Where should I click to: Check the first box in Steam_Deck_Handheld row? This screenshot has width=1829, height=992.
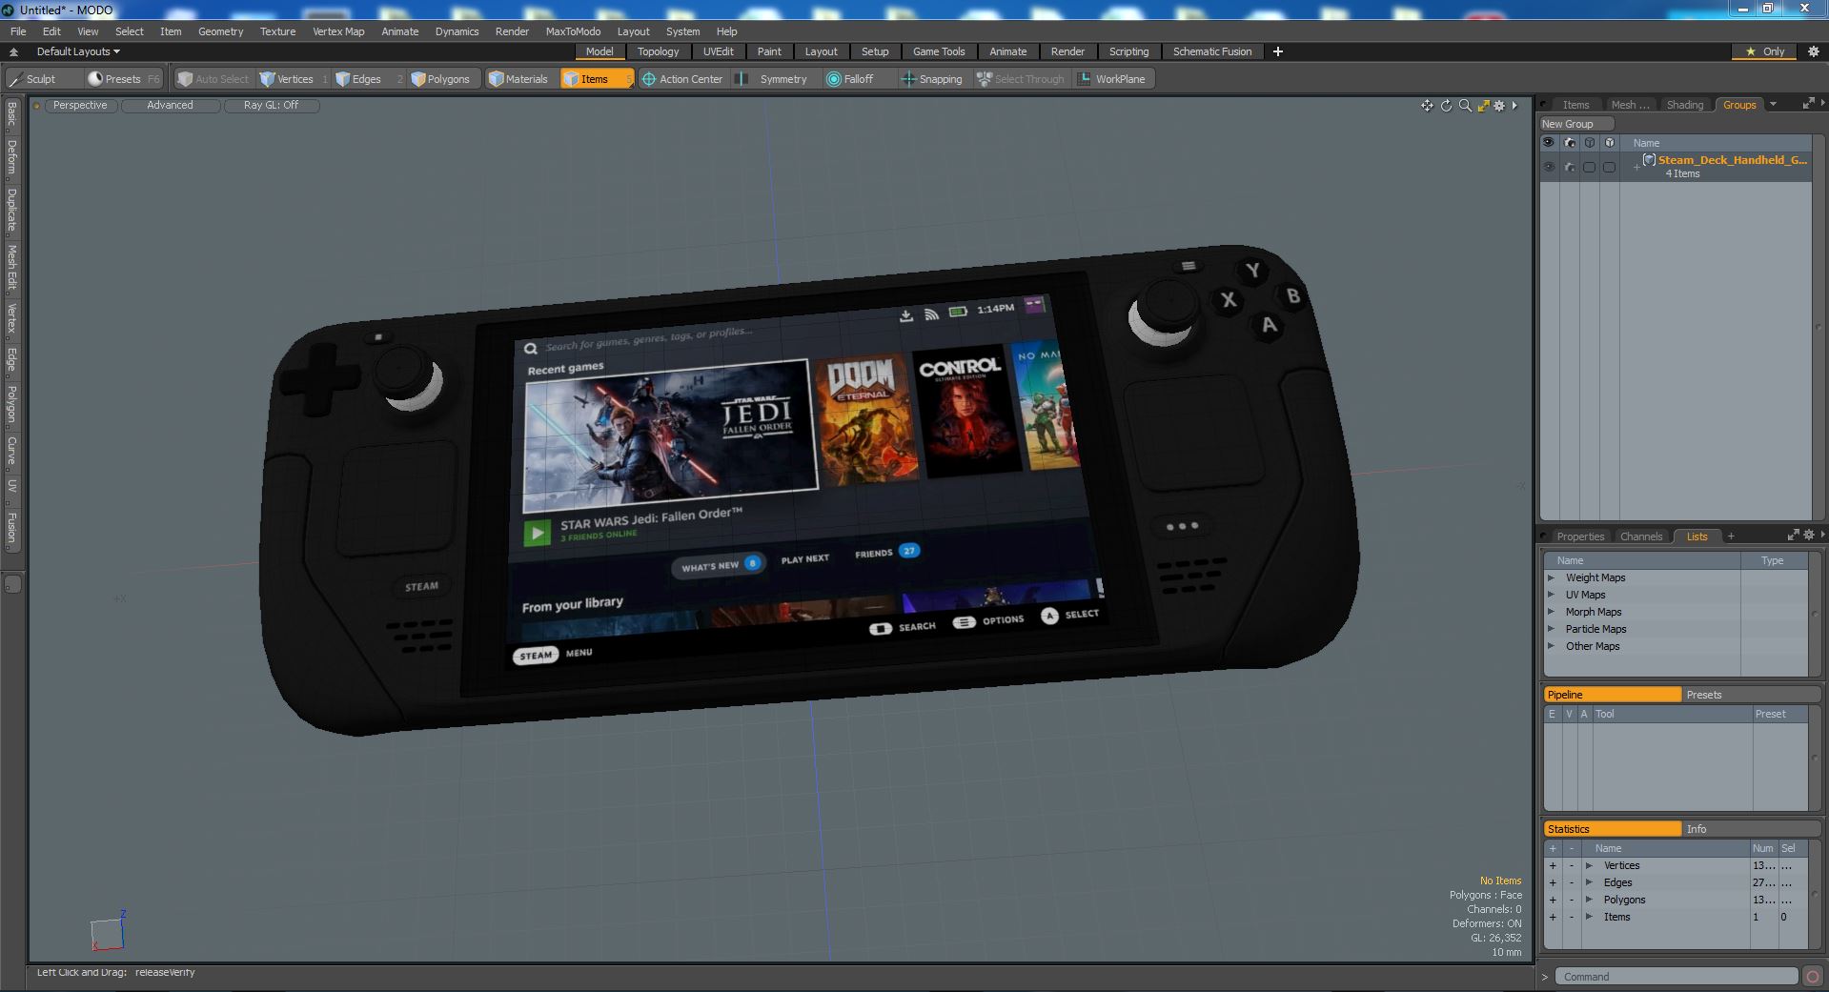click(x=1590, y=167)
